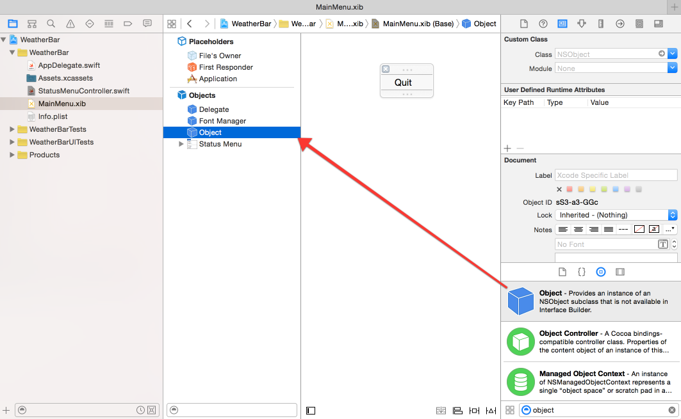
Task: Open the File Template library
Action: click(562, 272)
